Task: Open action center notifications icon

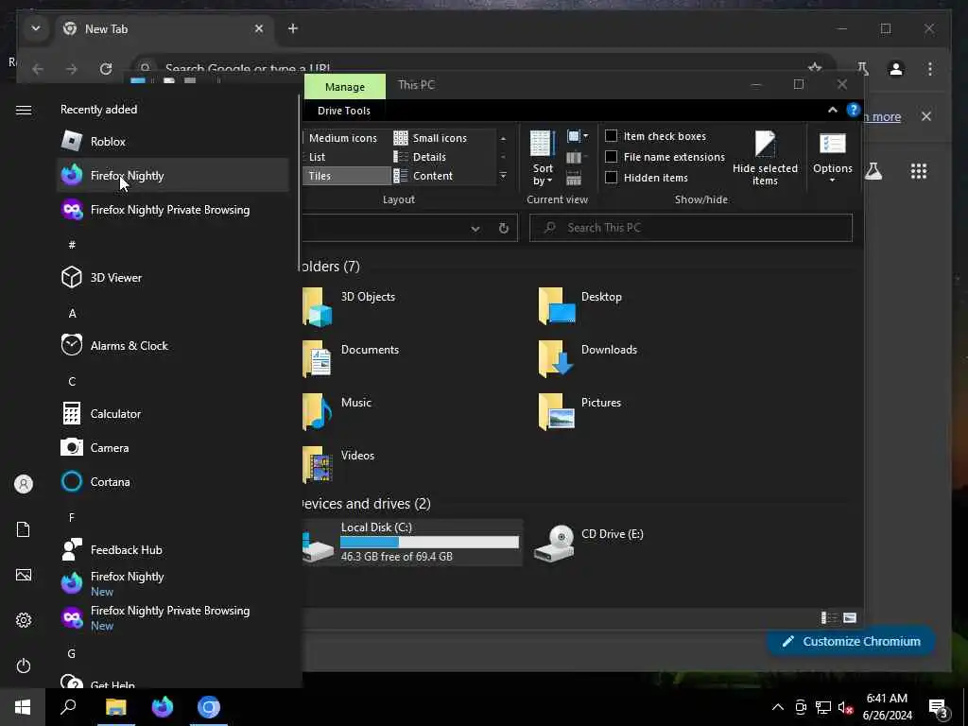Action: pyautogui.click(x=939, y=707)
